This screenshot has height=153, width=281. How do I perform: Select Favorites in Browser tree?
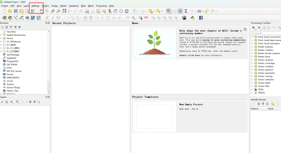pos(11,32)
